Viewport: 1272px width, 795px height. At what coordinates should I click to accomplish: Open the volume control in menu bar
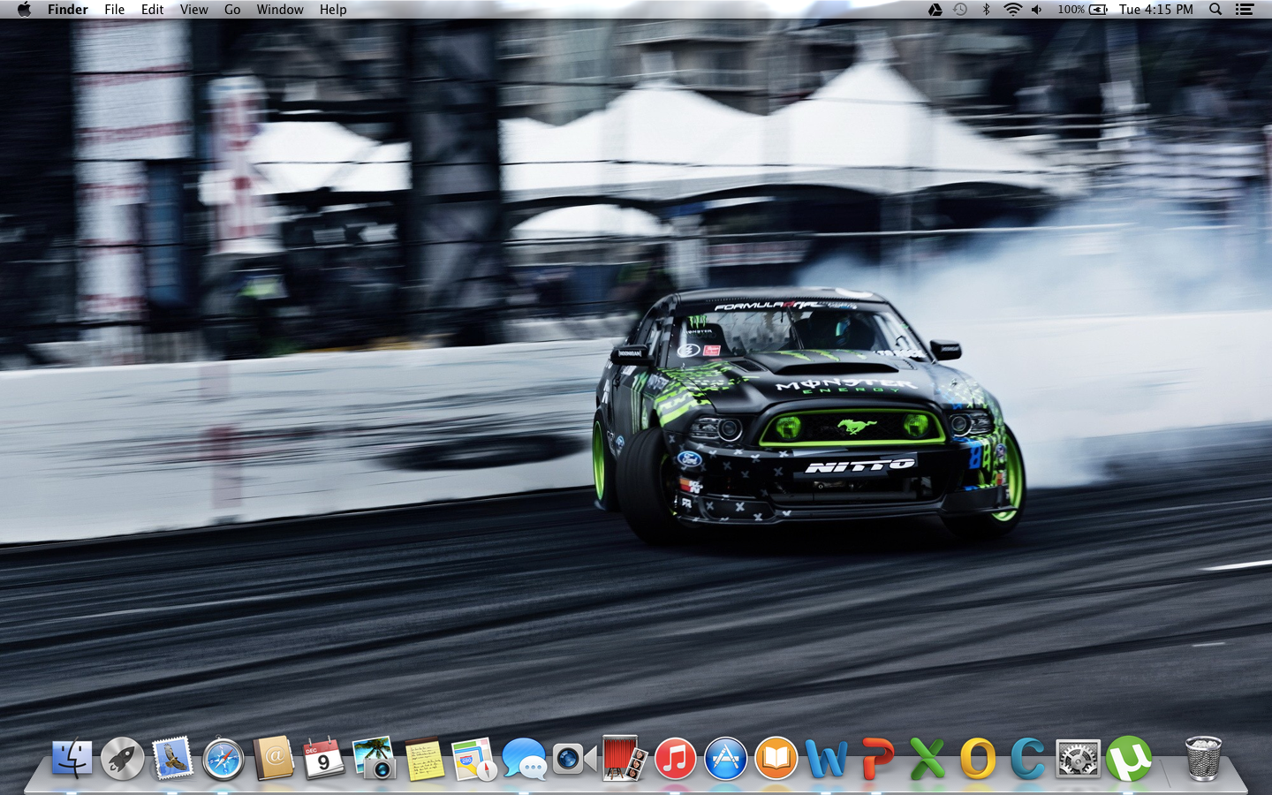(x=1037, y=10)
